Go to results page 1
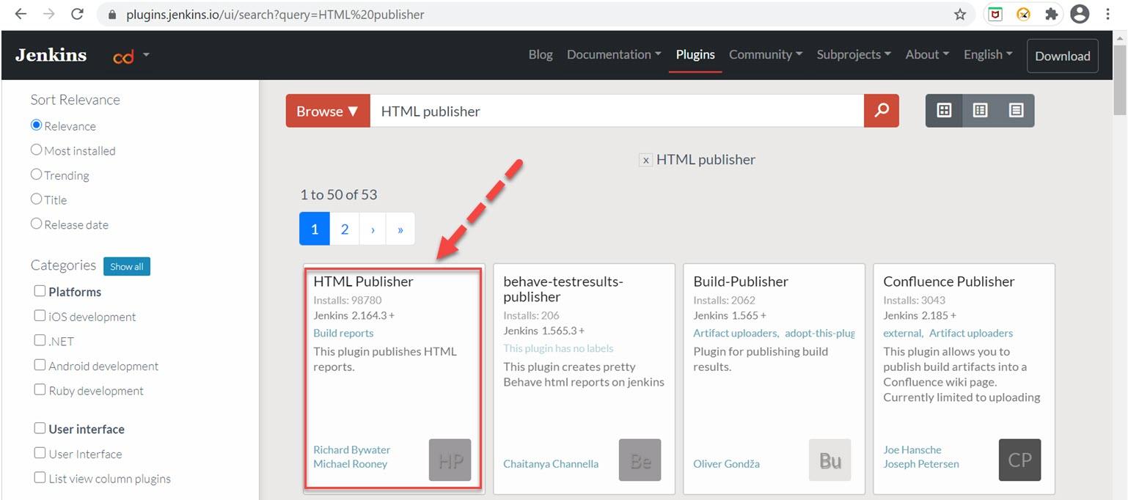 tap(315, 229)
